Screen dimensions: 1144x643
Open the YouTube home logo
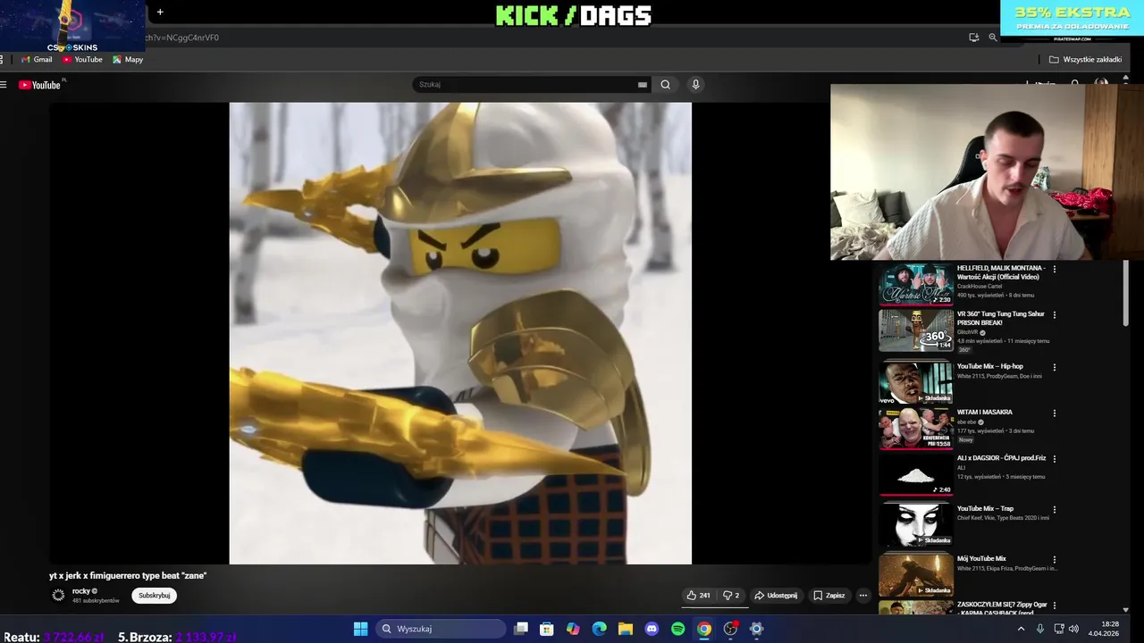[39, 85]
